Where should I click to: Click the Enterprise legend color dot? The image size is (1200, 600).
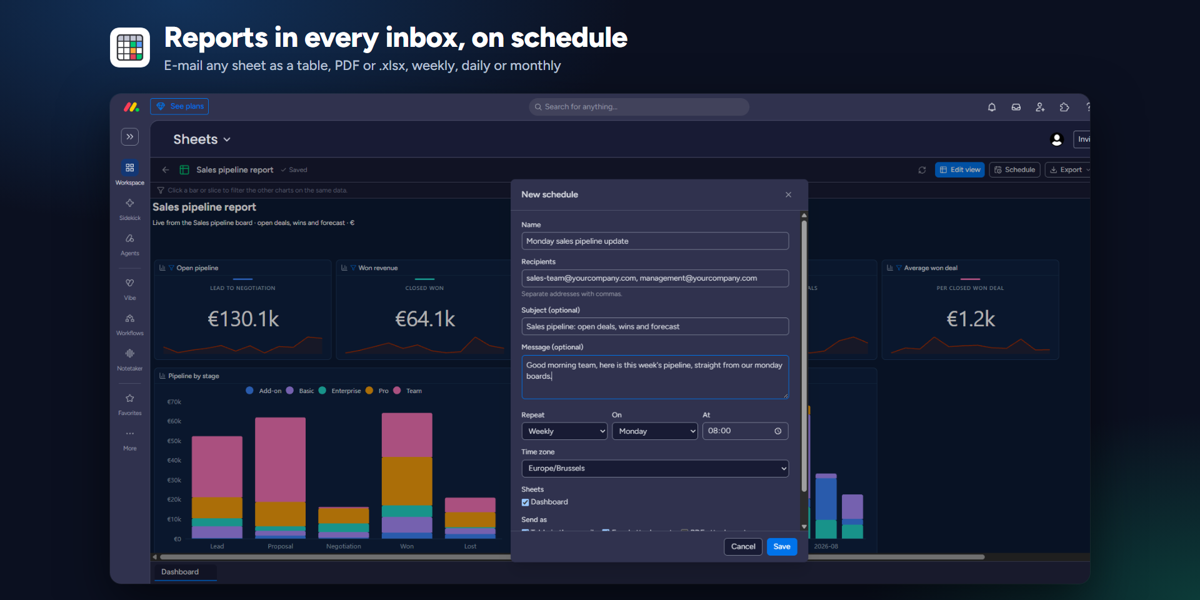tap(322, 391)
